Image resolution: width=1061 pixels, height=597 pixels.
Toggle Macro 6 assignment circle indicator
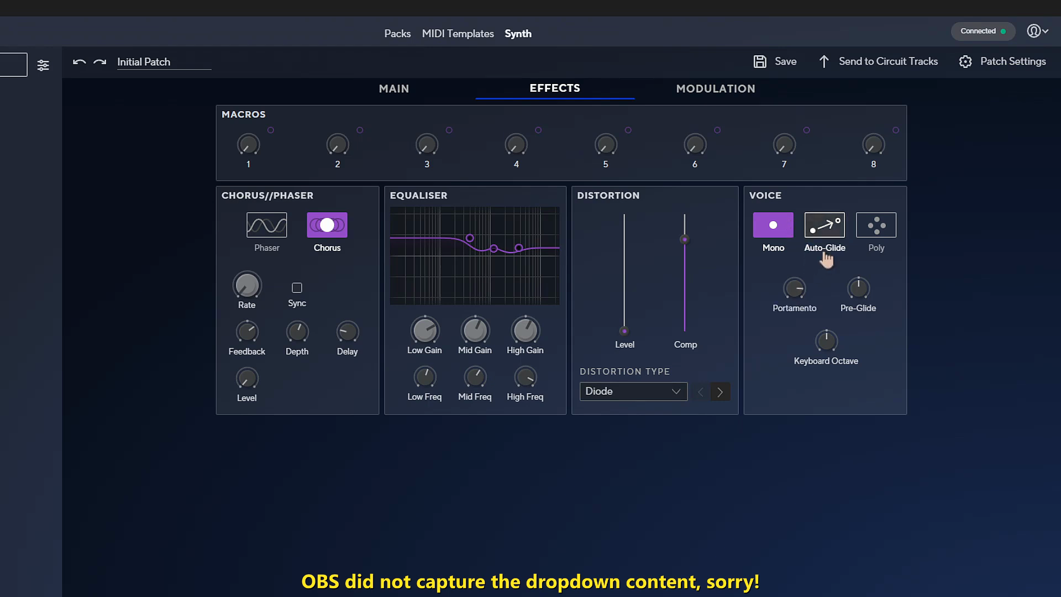717,130
